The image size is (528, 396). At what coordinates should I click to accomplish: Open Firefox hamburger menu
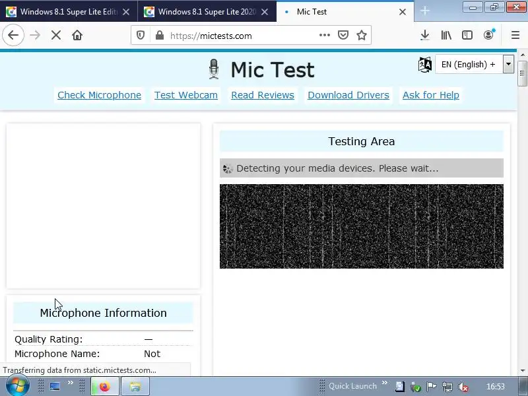515,35
